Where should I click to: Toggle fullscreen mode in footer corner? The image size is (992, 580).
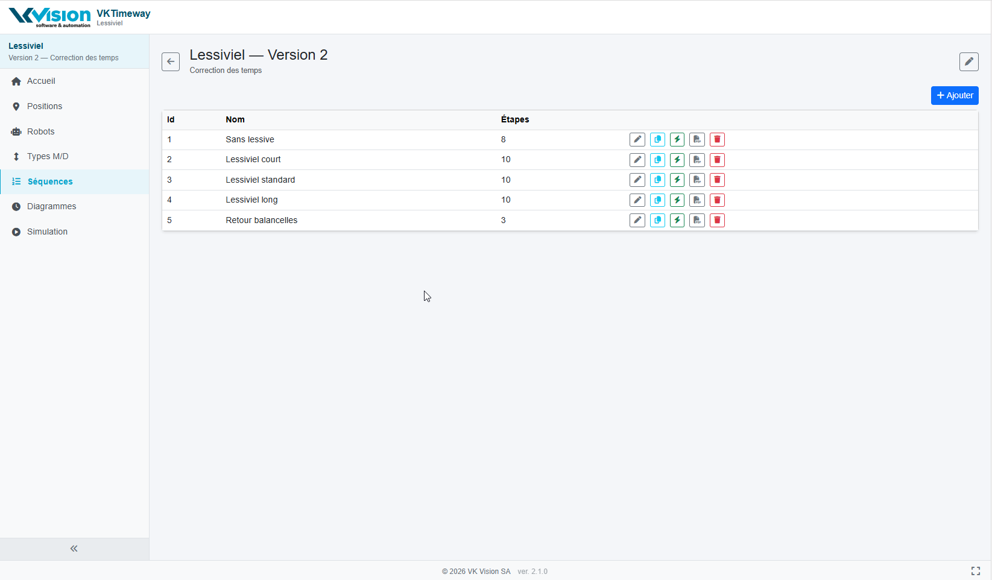[975, 571]
